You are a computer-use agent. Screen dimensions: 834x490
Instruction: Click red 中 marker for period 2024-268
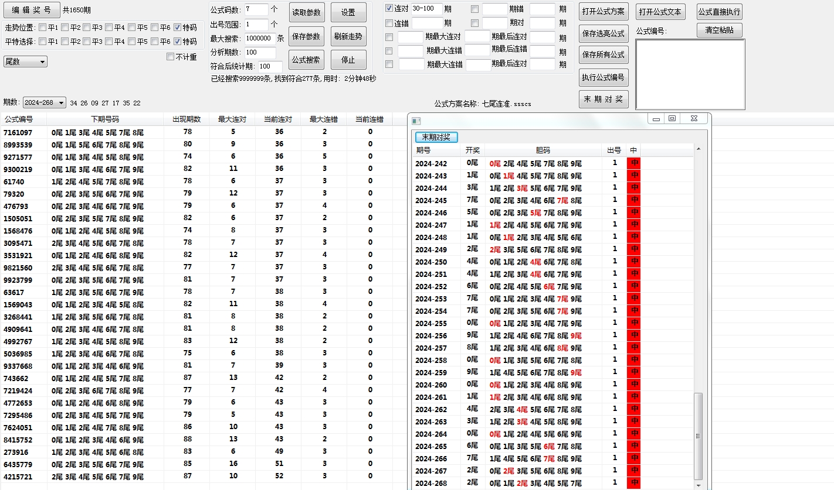tap(633, 483)
